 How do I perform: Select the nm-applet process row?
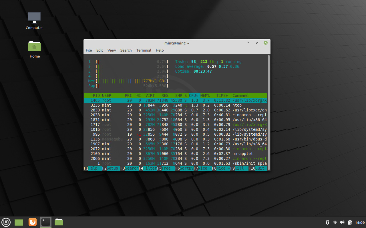pyautogui.click(x=175, y=154)
